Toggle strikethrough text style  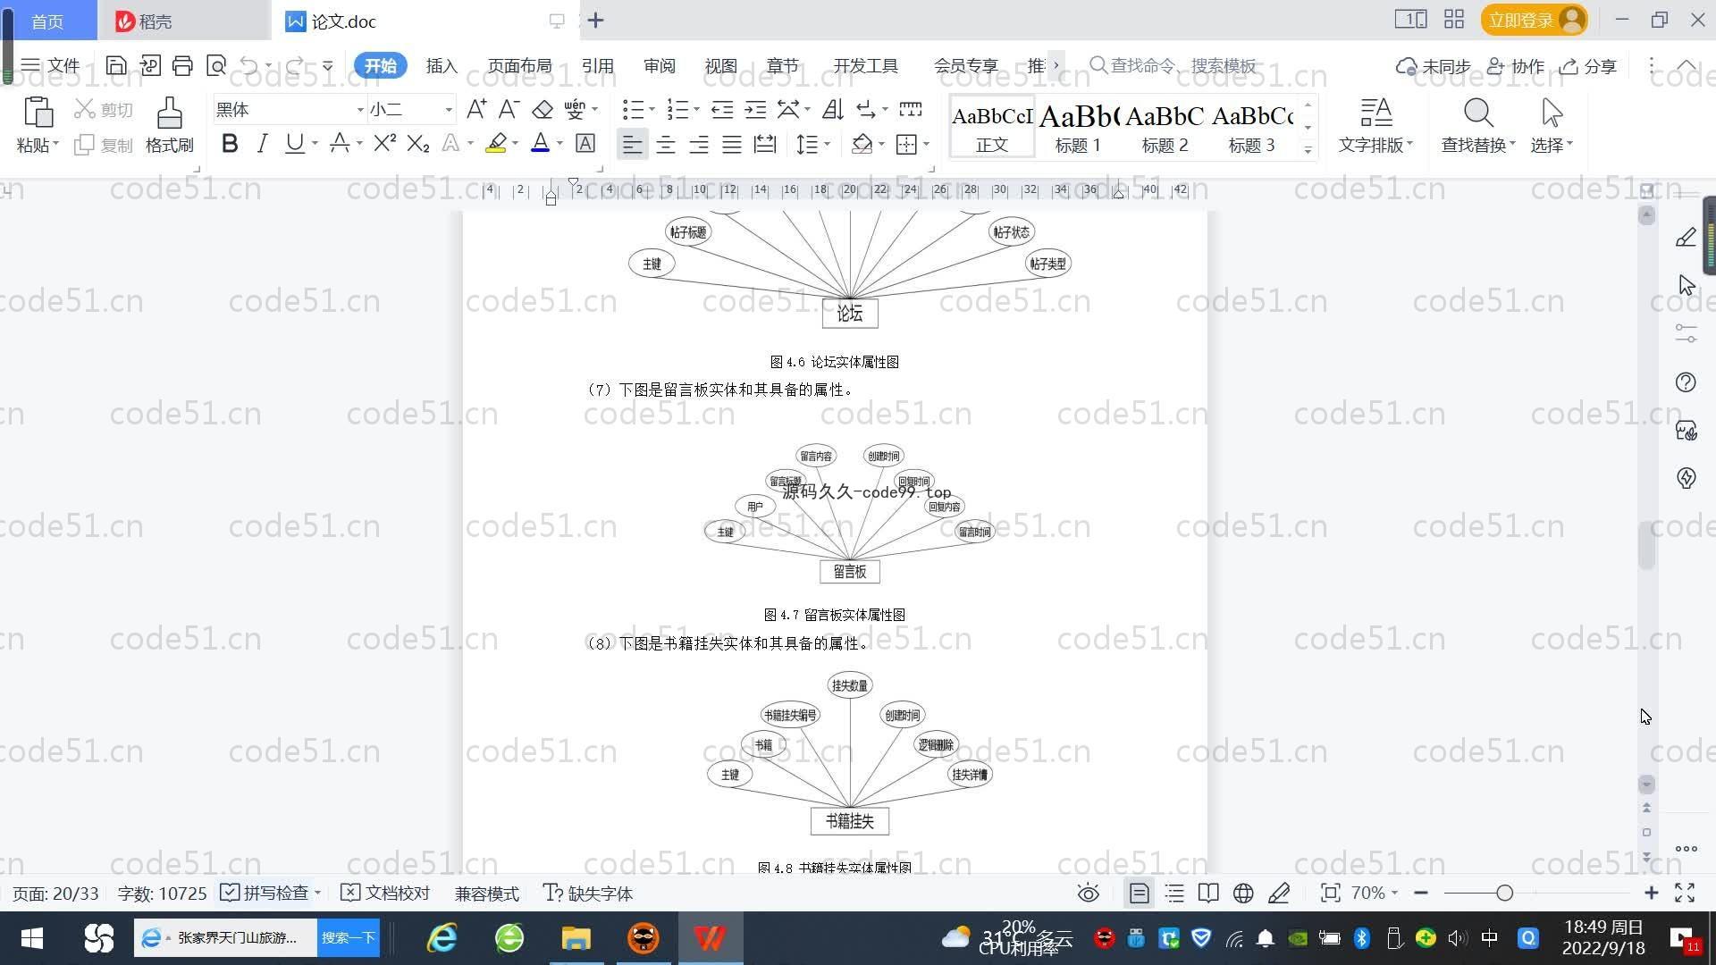[340, 143]
